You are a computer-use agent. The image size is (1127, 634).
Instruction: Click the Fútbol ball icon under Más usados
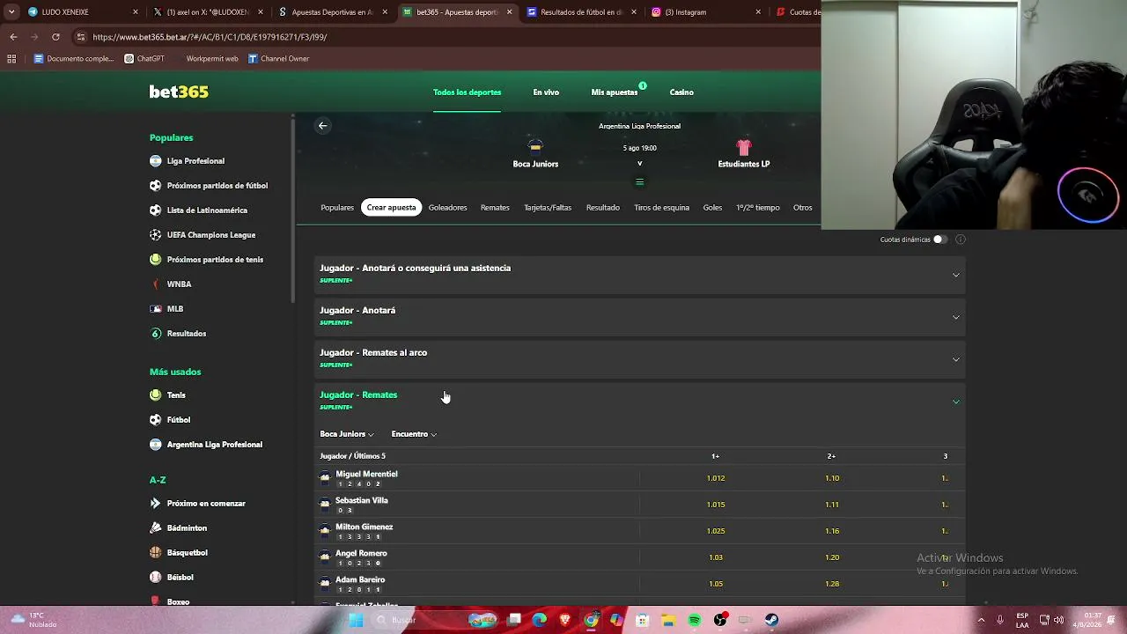pyautogui.click(x=156, y=420)
